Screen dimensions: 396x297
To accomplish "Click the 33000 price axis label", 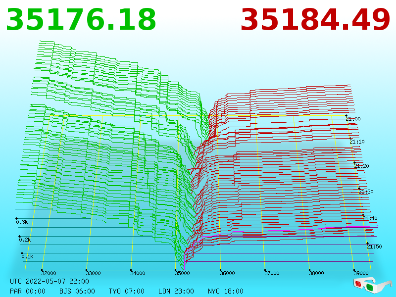I will 93,273.
